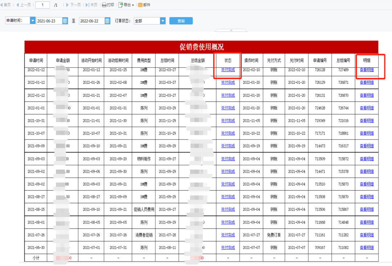Click the 状态 column header
The width and height of the screenshot is (392, 266).
228,61
